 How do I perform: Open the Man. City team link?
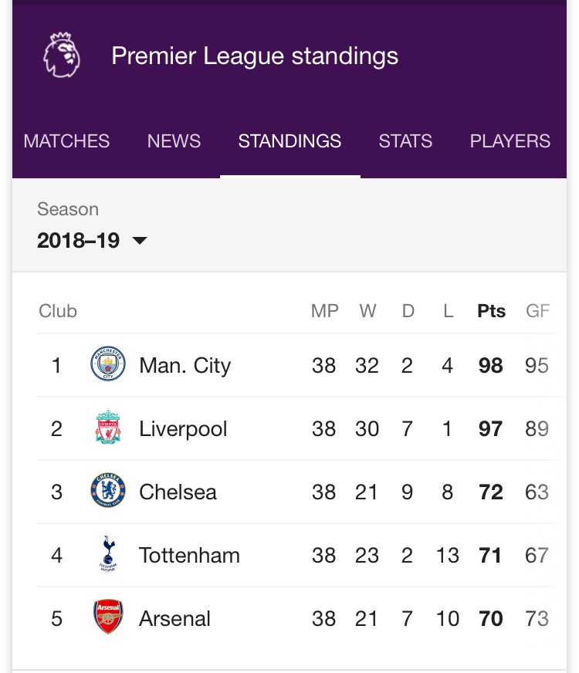(185, 365)
